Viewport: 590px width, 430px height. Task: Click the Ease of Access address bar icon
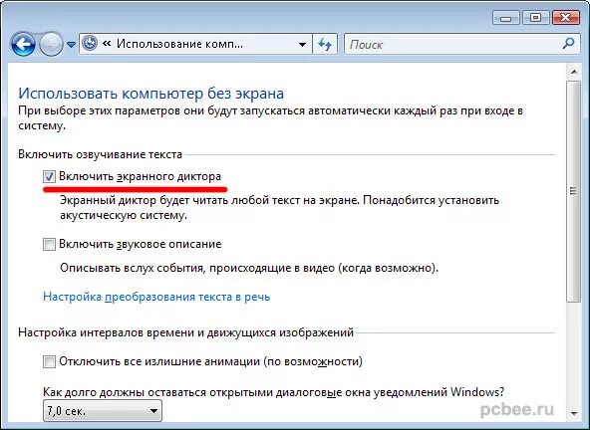coord(90,44)
